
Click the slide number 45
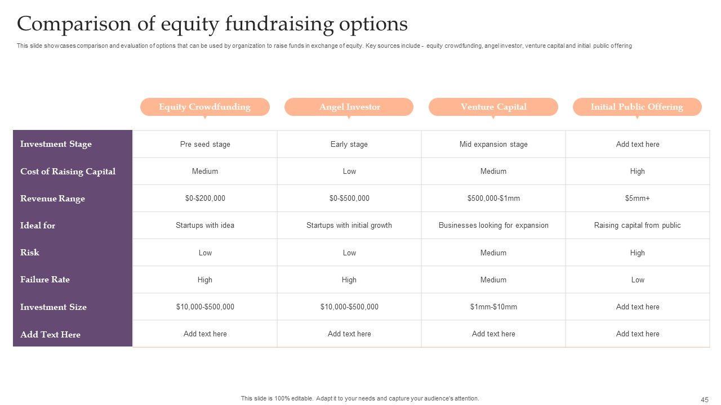705,400
